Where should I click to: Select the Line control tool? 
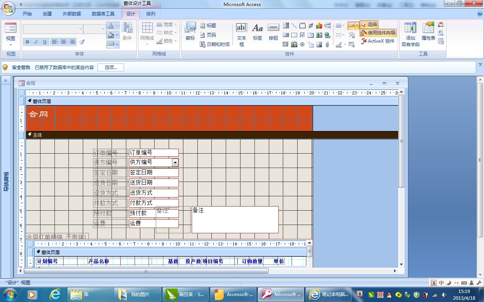(x=294, y=26)
